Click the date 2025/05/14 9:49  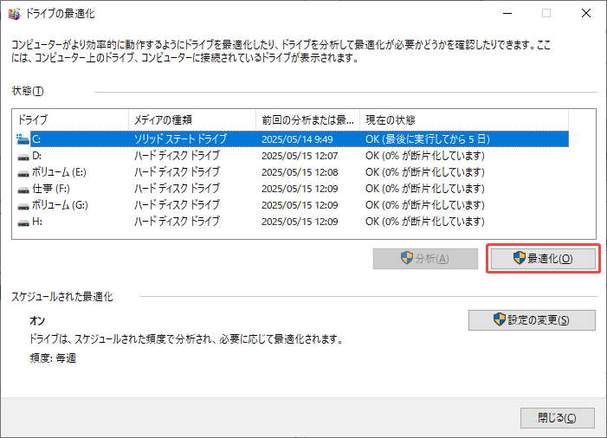click(x=297, y=139)
